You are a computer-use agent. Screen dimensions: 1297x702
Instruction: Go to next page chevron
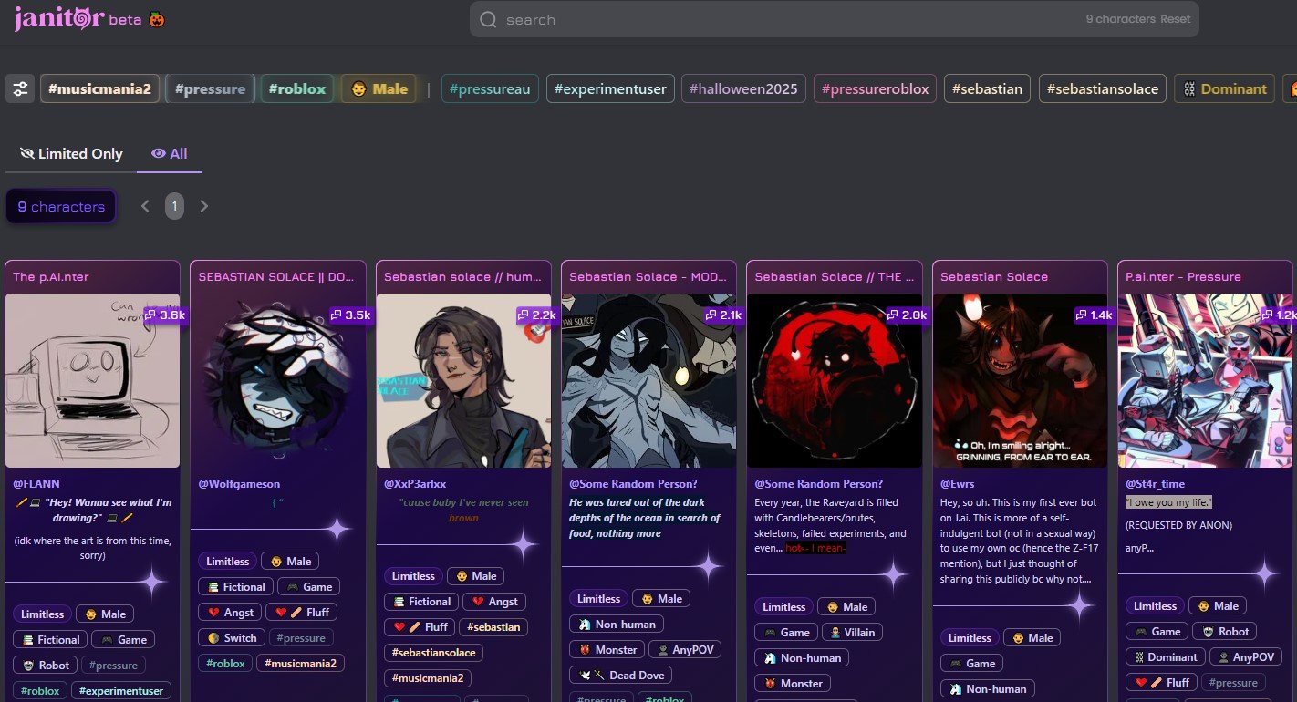point(204,206)
